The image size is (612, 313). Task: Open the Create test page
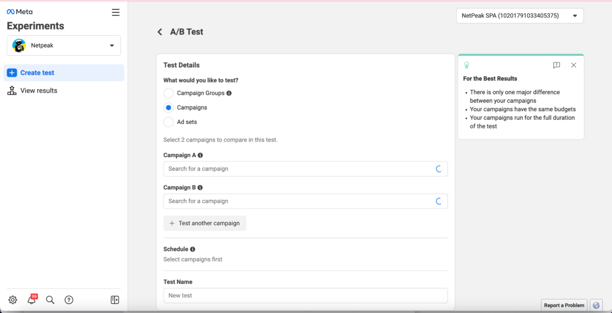click(x=64, y=72)
